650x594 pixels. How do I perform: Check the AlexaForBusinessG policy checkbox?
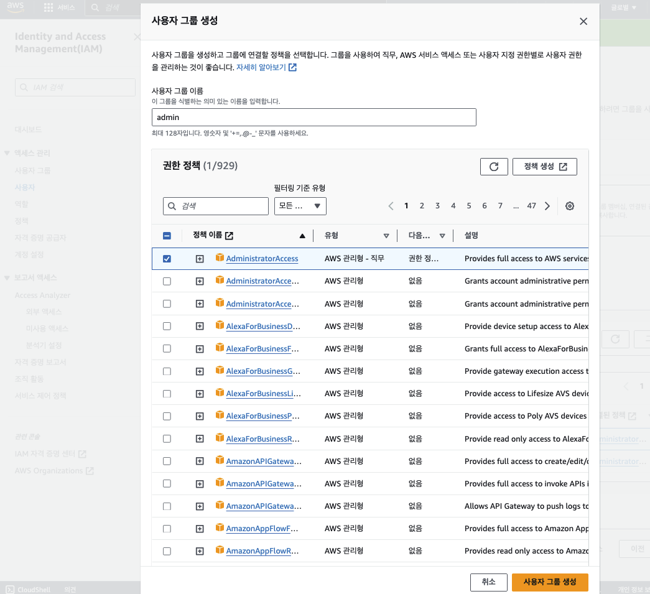point(167,371)
